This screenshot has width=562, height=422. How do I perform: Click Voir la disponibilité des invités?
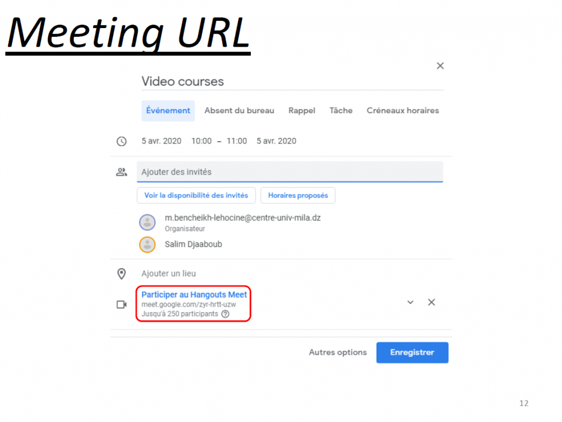[196, 195]
